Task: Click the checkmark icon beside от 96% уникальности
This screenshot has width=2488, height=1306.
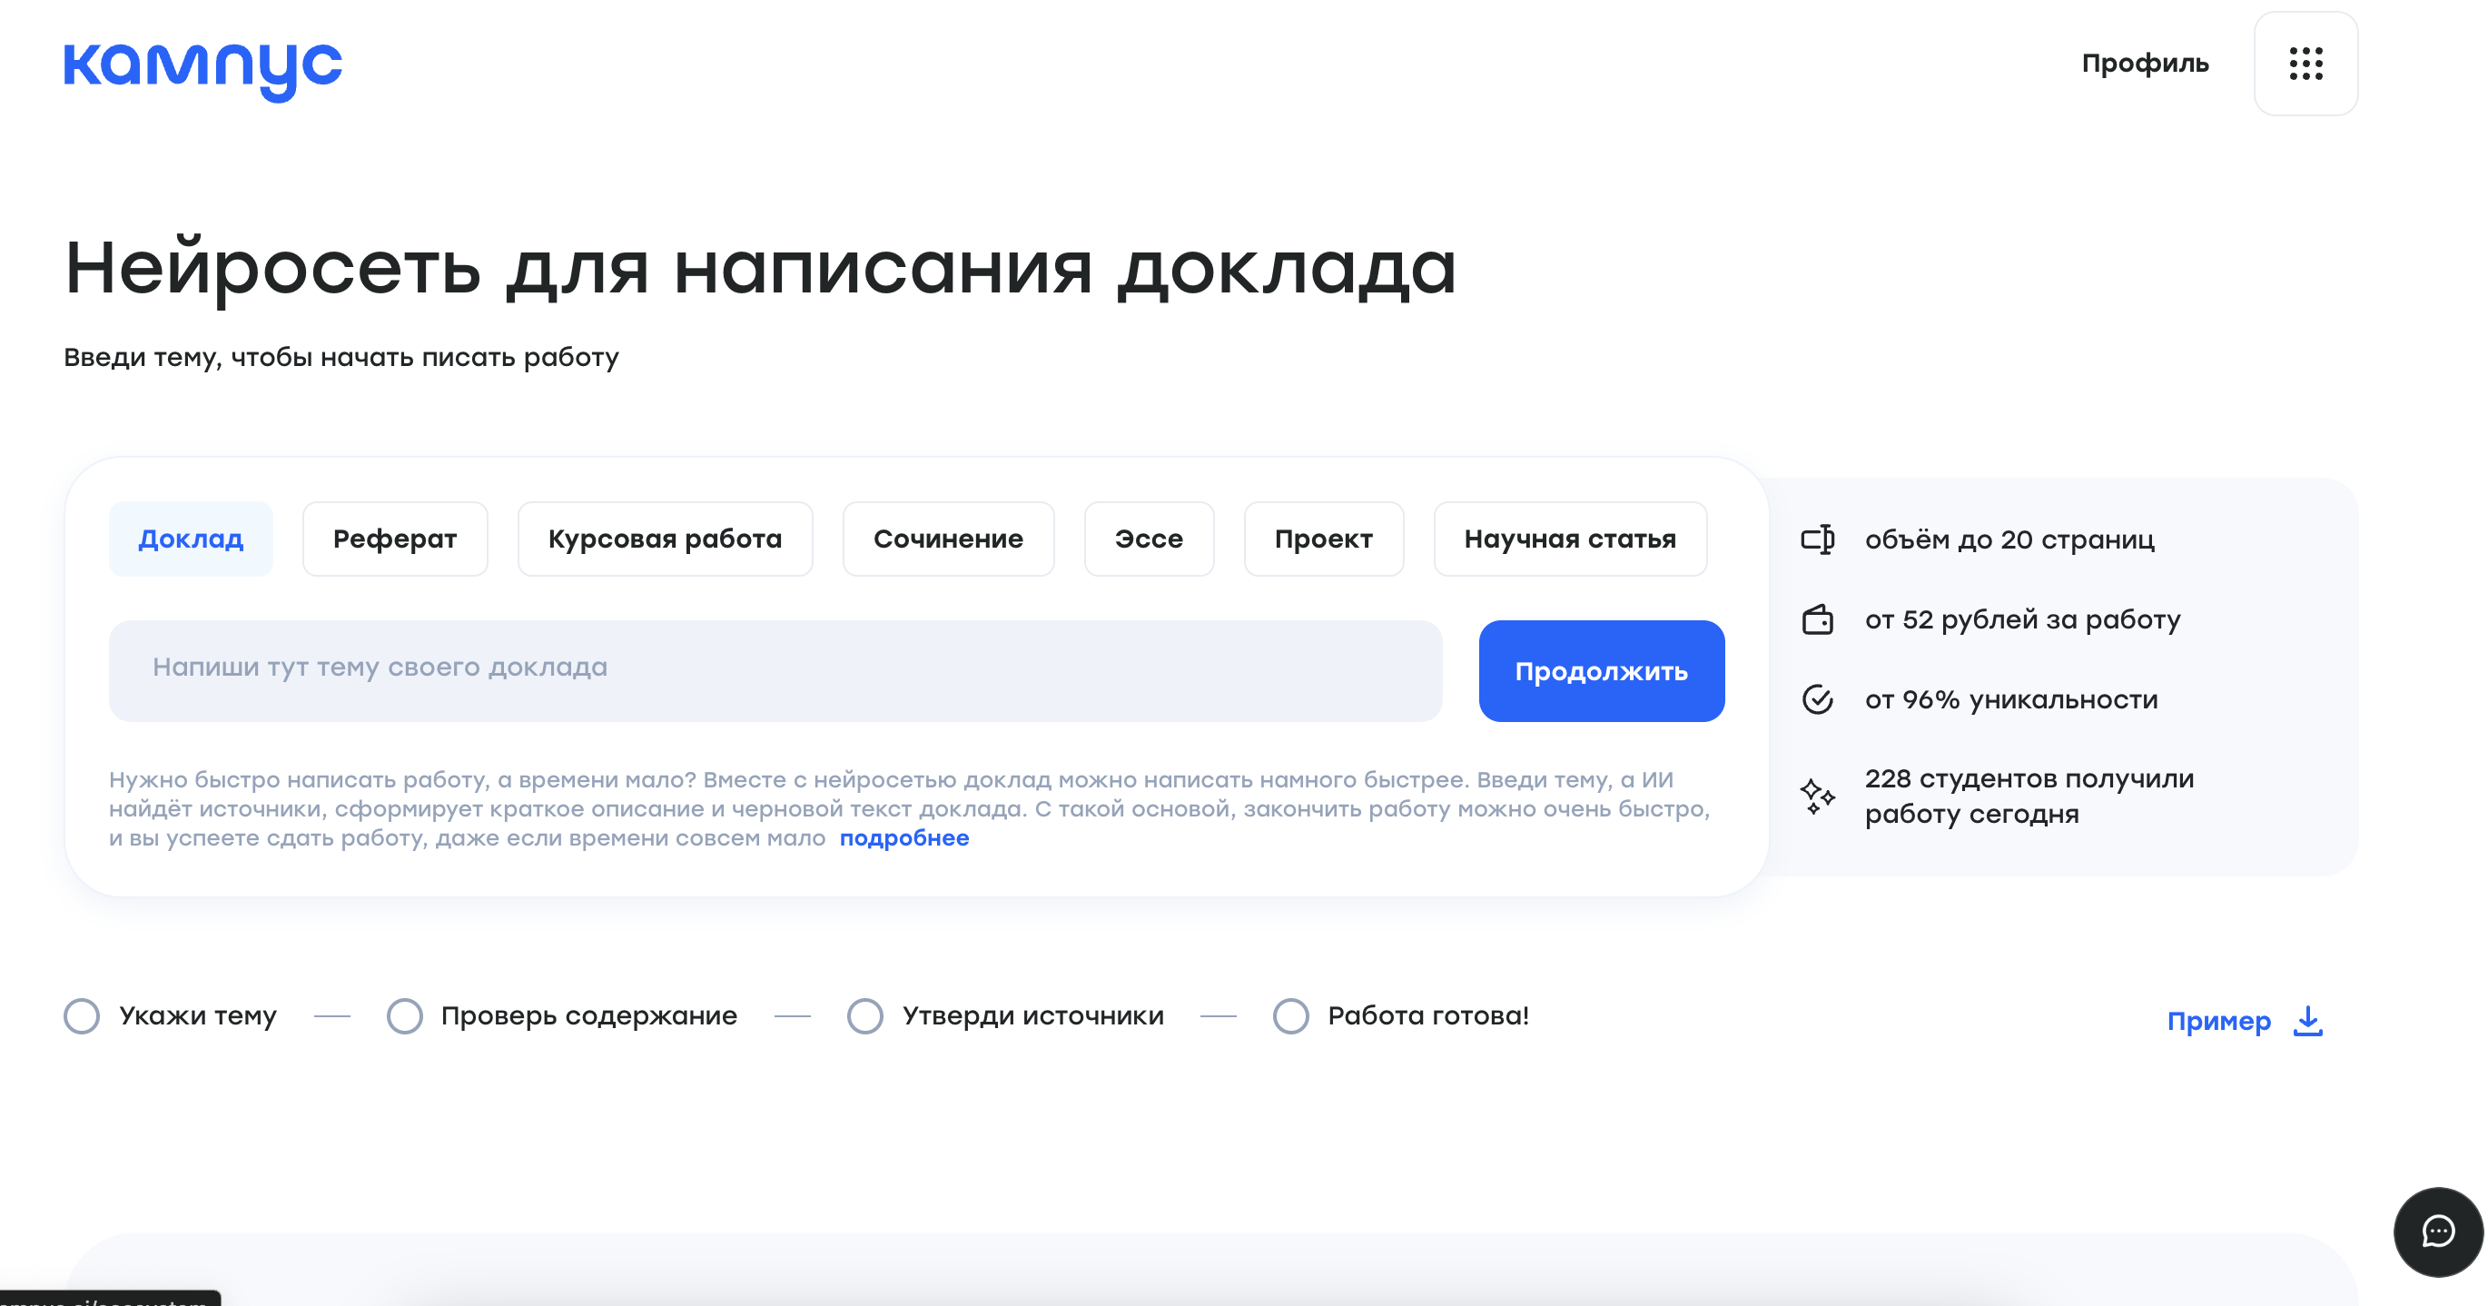Action: coord(1818,699)
